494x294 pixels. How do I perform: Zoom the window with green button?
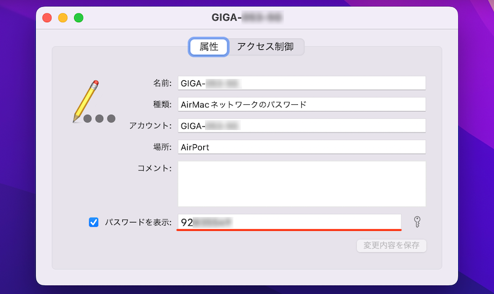78,18
